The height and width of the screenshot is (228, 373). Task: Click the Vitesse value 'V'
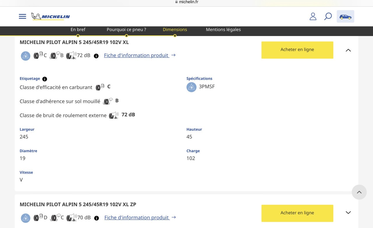[x=21, y=180]
